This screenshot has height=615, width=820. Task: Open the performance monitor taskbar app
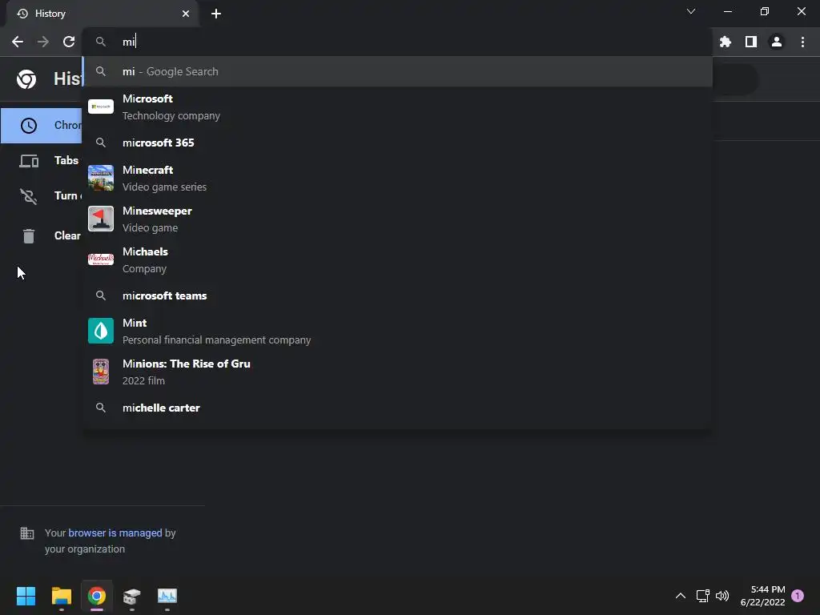click(167, 596)
